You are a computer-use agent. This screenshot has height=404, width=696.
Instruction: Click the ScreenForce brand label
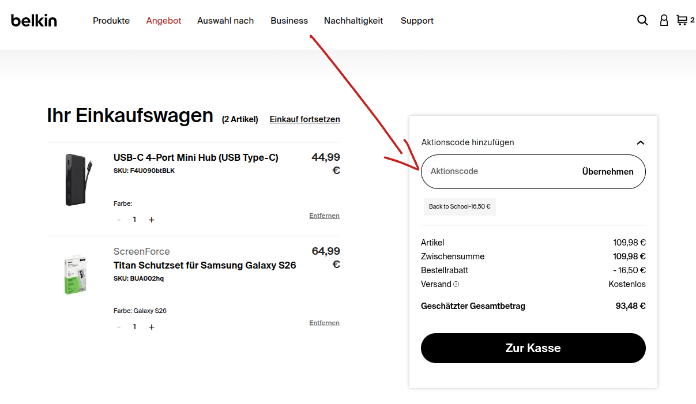click(142, 251)
